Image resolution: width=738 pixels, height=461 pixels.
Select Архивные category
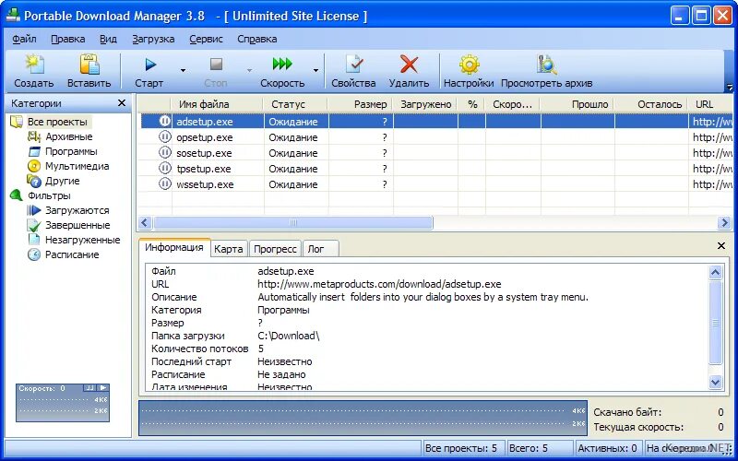(68, 136)
